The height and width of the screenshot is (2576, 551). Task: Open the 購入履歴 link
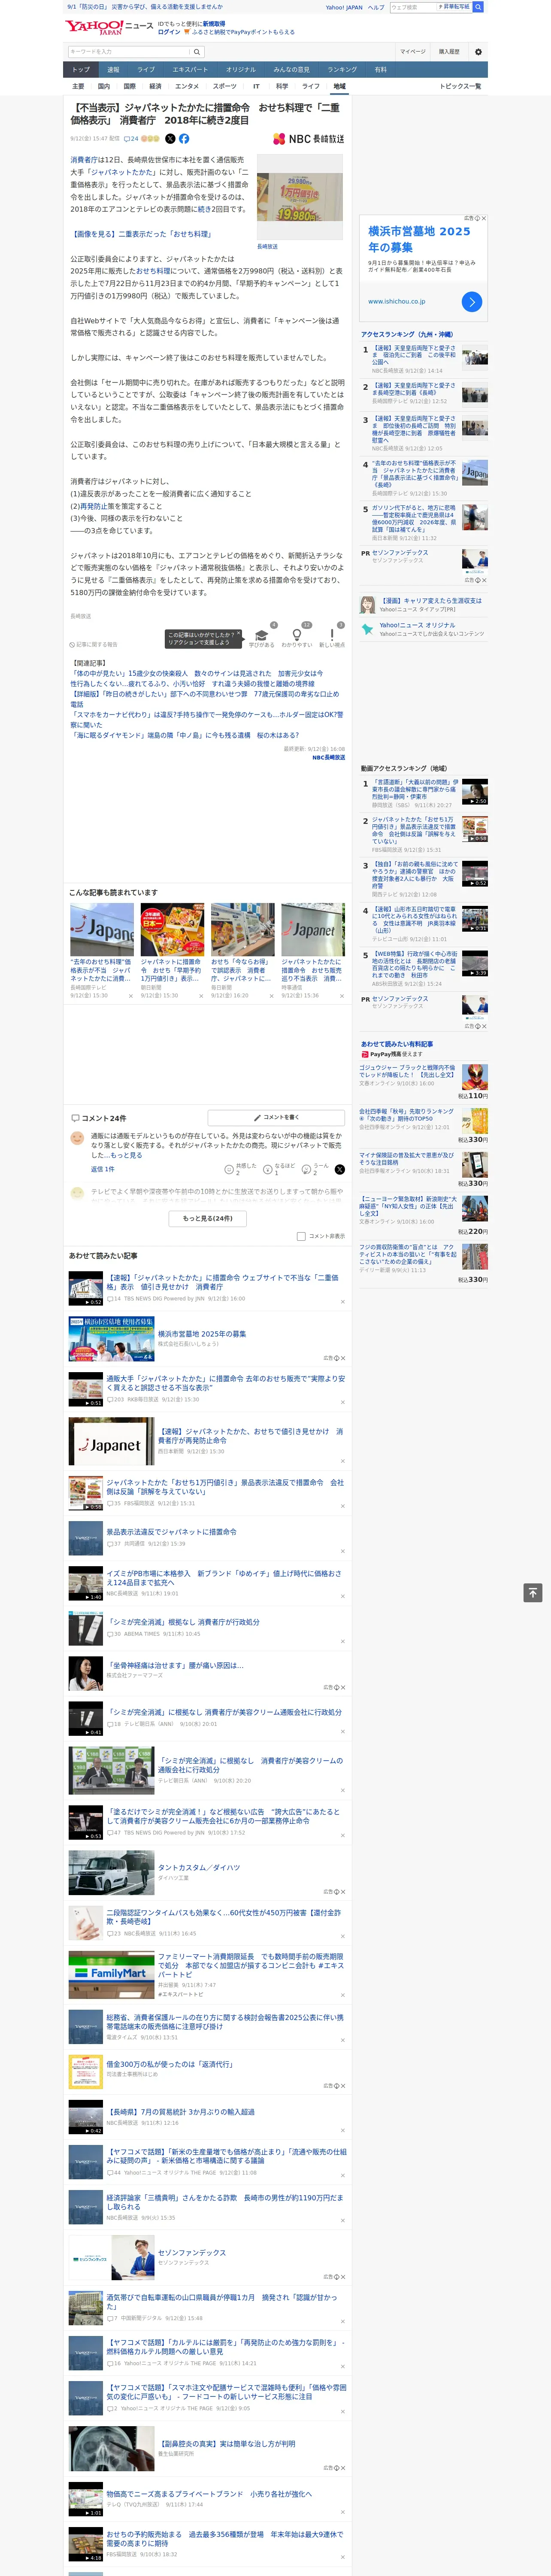[449, 51]
